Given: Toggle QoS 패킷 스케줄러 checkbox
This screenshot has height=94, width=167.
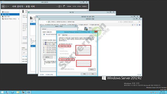Looking at the screenshot, I should [44, 44].
